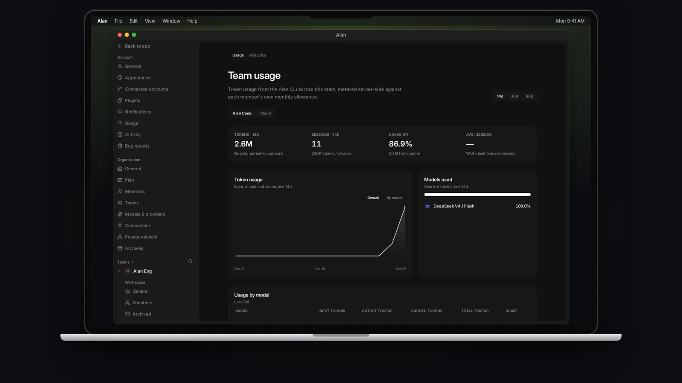The height and width of the screenshot is (383, 682).
Task: Open the Alan app menu
Action: [102, 21]
